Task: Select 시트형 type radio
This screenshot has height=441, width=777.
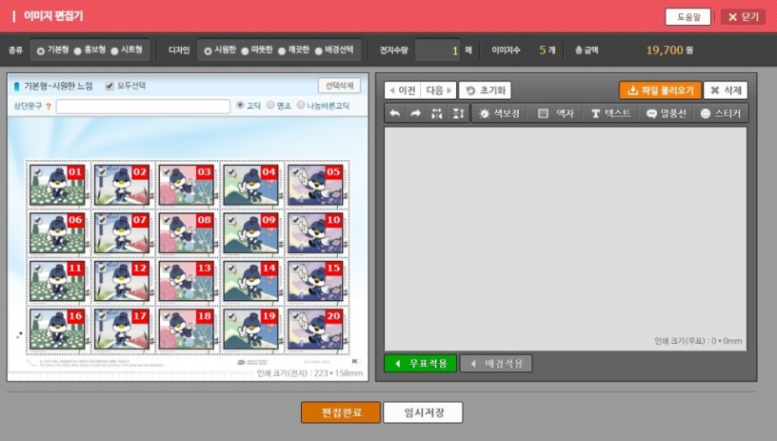Action: (114, 50)
